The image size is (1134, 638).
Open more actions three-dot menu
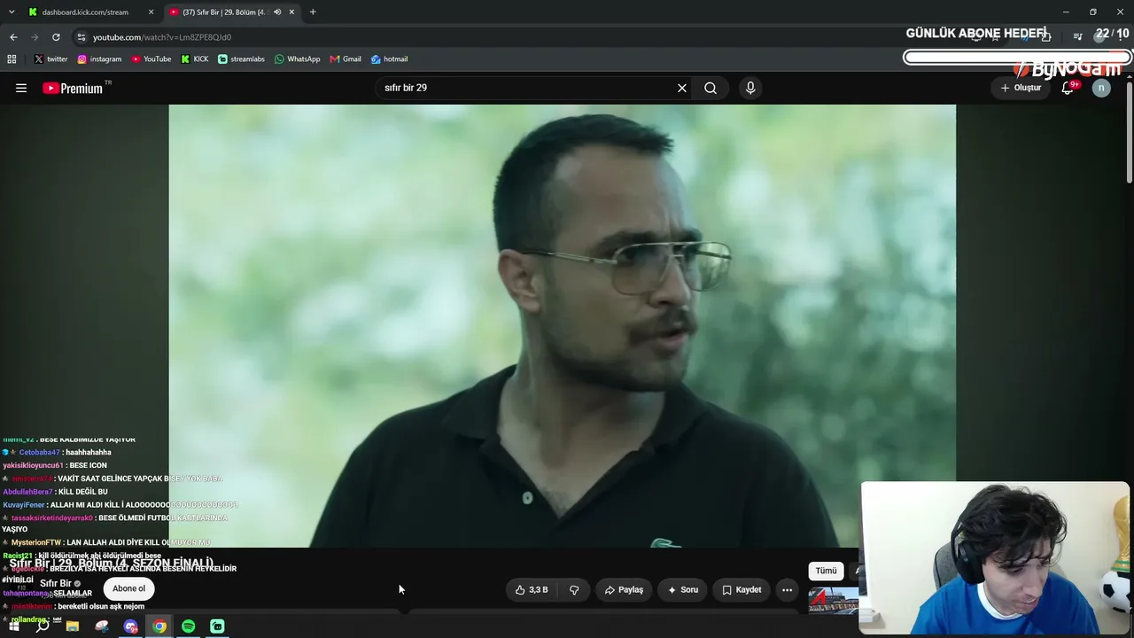pos(787,589)
